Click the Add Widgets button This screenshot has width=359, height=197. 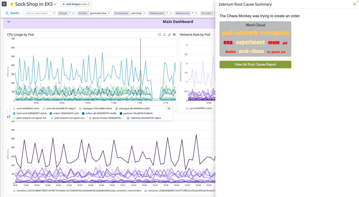[76, 4]
